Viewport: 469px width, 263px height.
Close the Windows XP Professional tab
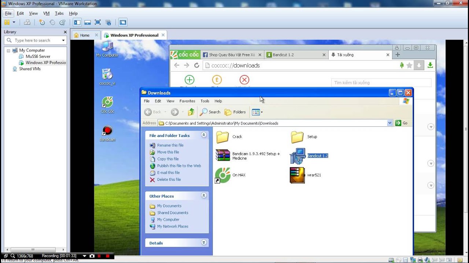(163, 35)
